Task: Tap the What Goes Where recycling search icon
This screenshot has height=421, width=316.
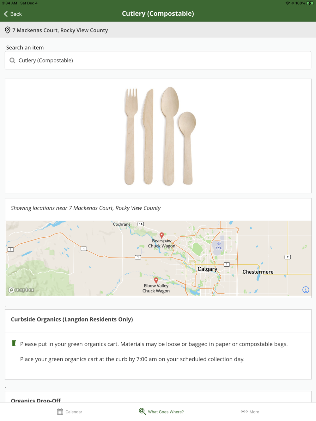Action: 142,411
